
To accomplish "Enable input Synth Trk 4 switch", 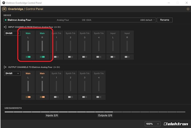I will click(99, 57).
